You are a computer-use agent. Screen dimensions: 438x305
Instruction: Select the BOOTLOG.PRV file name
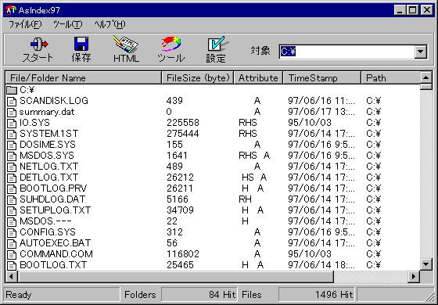(53, 188)
